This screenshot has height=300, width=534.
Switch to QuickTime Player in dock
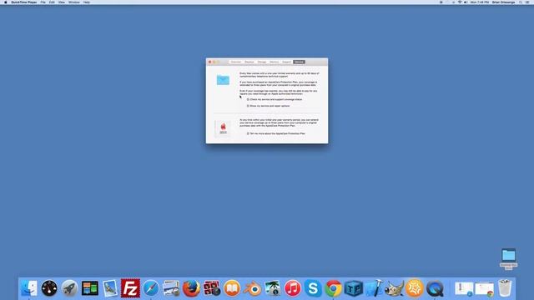pos(435,288)
